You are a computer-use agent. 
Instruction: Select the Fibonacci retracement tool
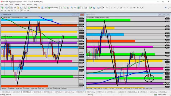[x=125, y=8]
